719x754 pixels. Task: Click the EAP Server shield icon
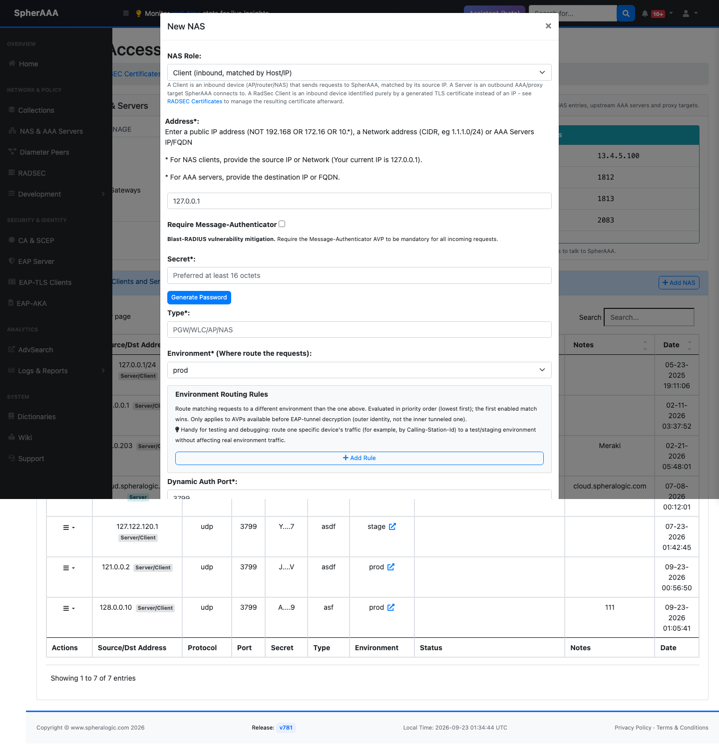[11, 261]
